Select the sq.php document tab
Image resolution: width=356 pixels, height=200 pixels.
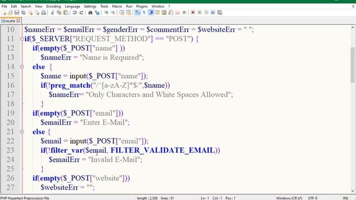point(11,21)
